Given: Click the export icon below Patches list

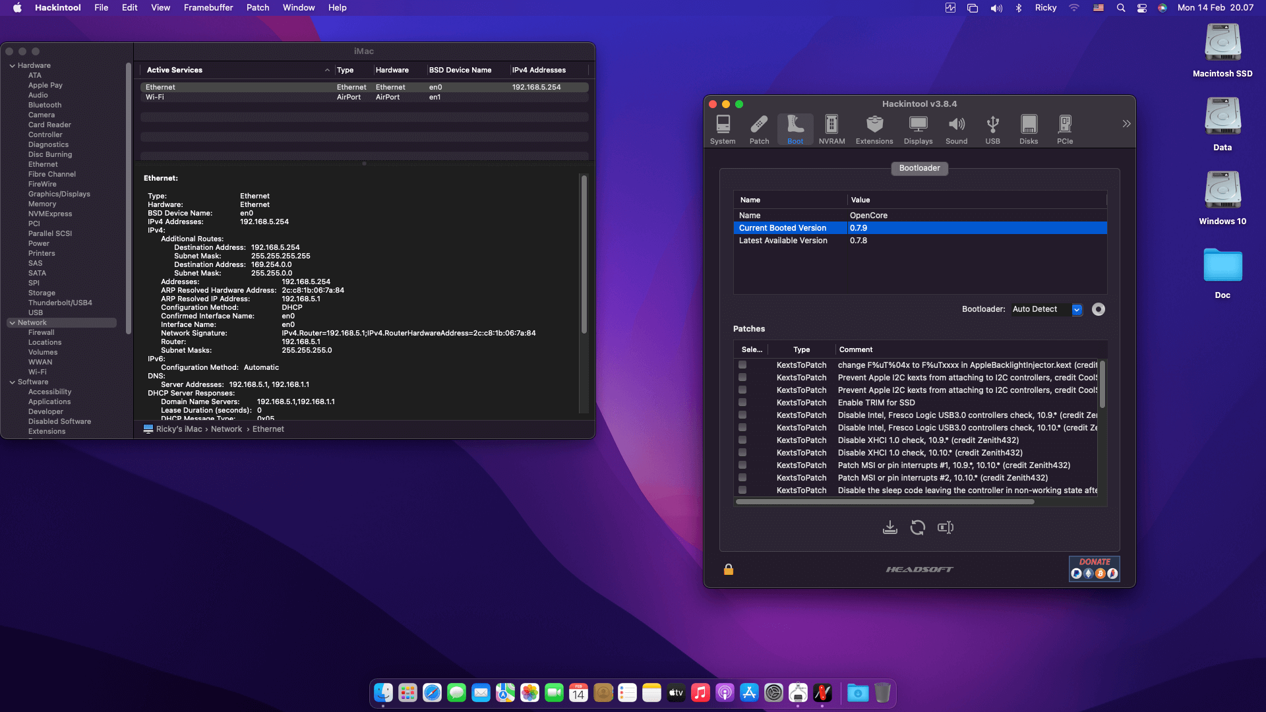Looking at the screenshot, I should [x=946, y=527].
